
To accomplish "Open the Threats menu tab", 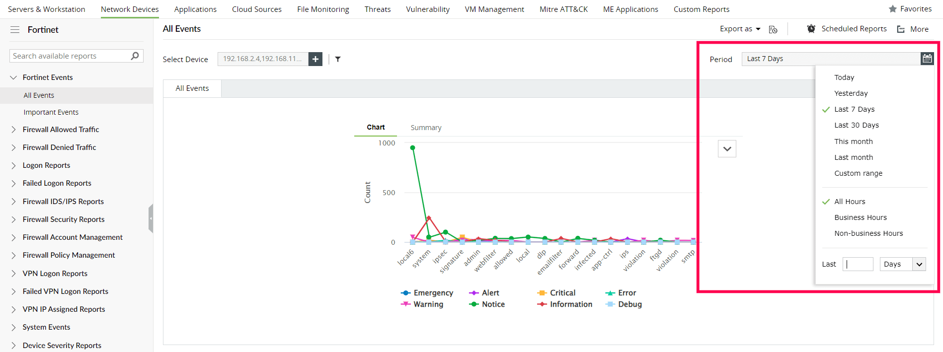I will click(x=378, y=9).
